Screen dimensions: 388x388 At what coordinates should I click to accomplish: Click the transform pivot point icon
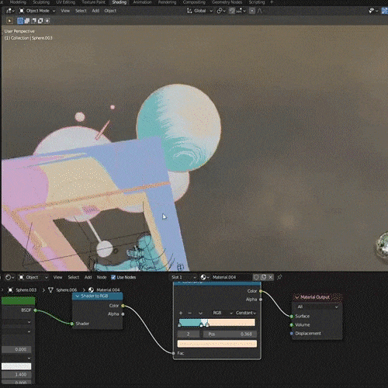coord(221,11)
